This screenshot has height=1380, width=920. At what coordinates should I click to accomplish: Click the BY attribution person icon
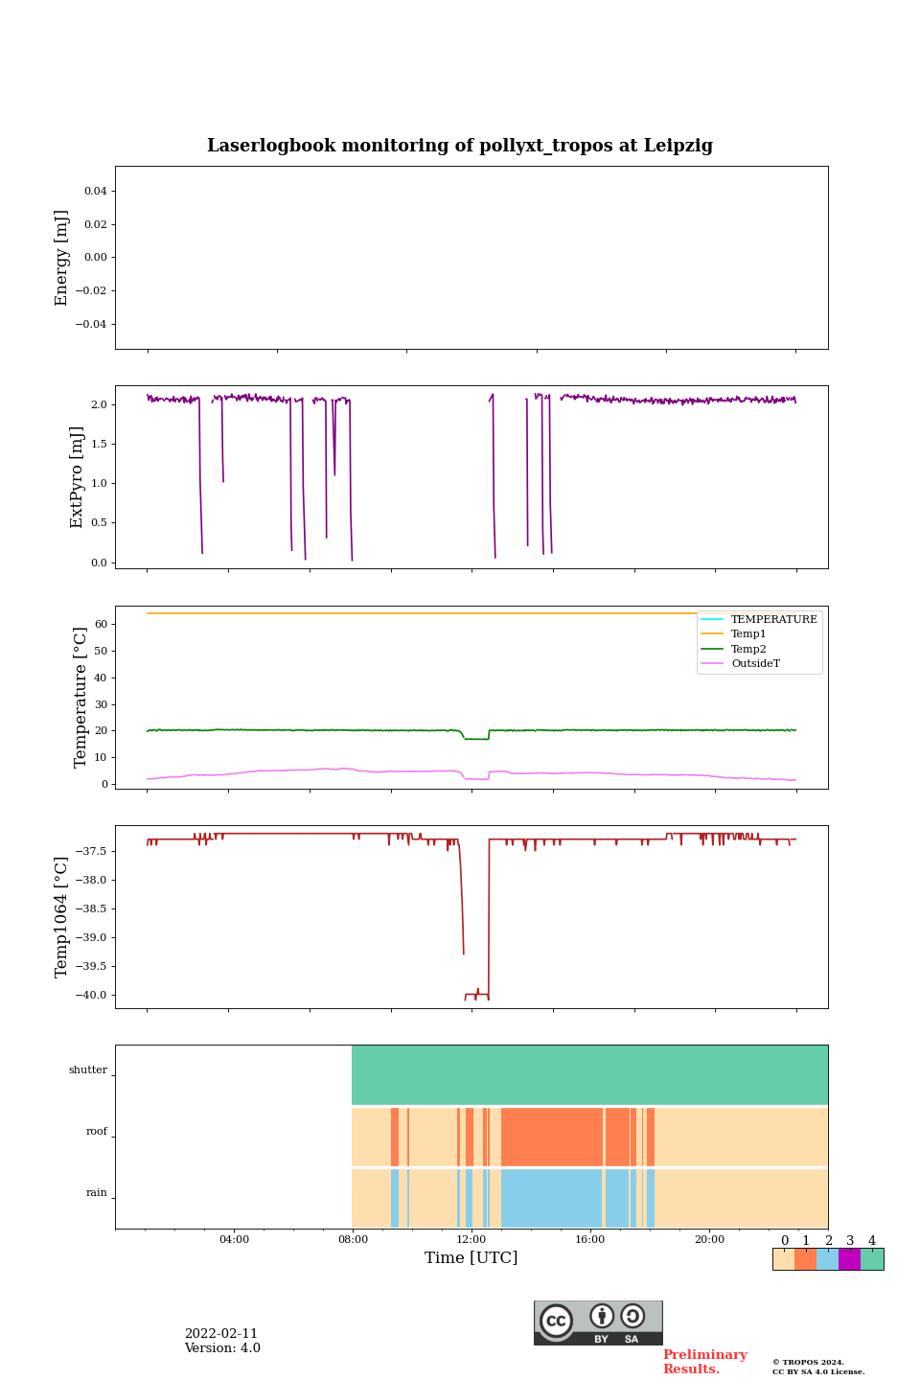tap(602, 1317)
